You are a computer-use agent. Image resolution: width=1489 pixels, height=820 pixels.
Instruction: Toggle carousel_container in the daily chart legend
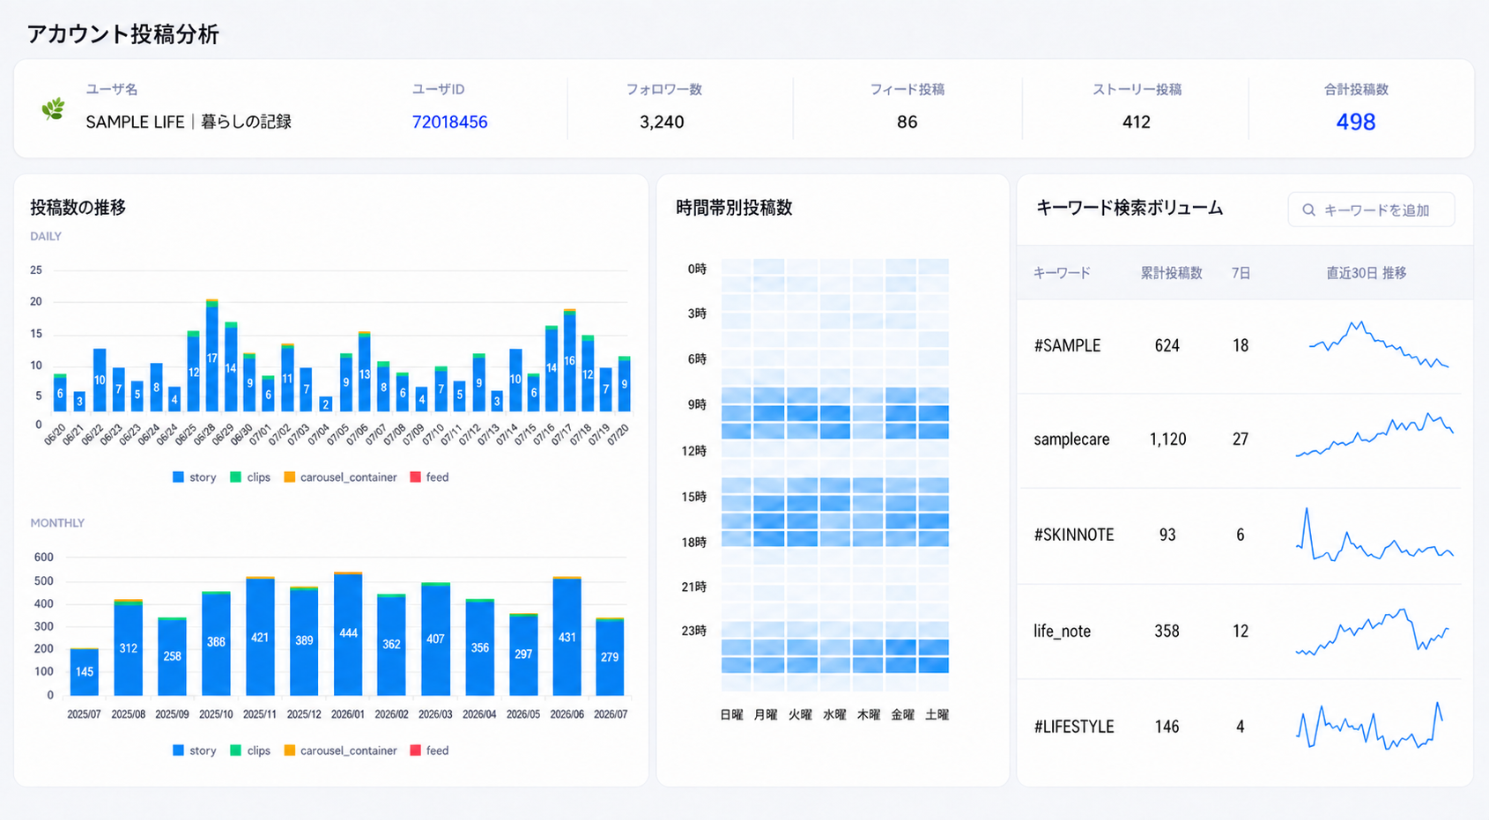[340, 477]
